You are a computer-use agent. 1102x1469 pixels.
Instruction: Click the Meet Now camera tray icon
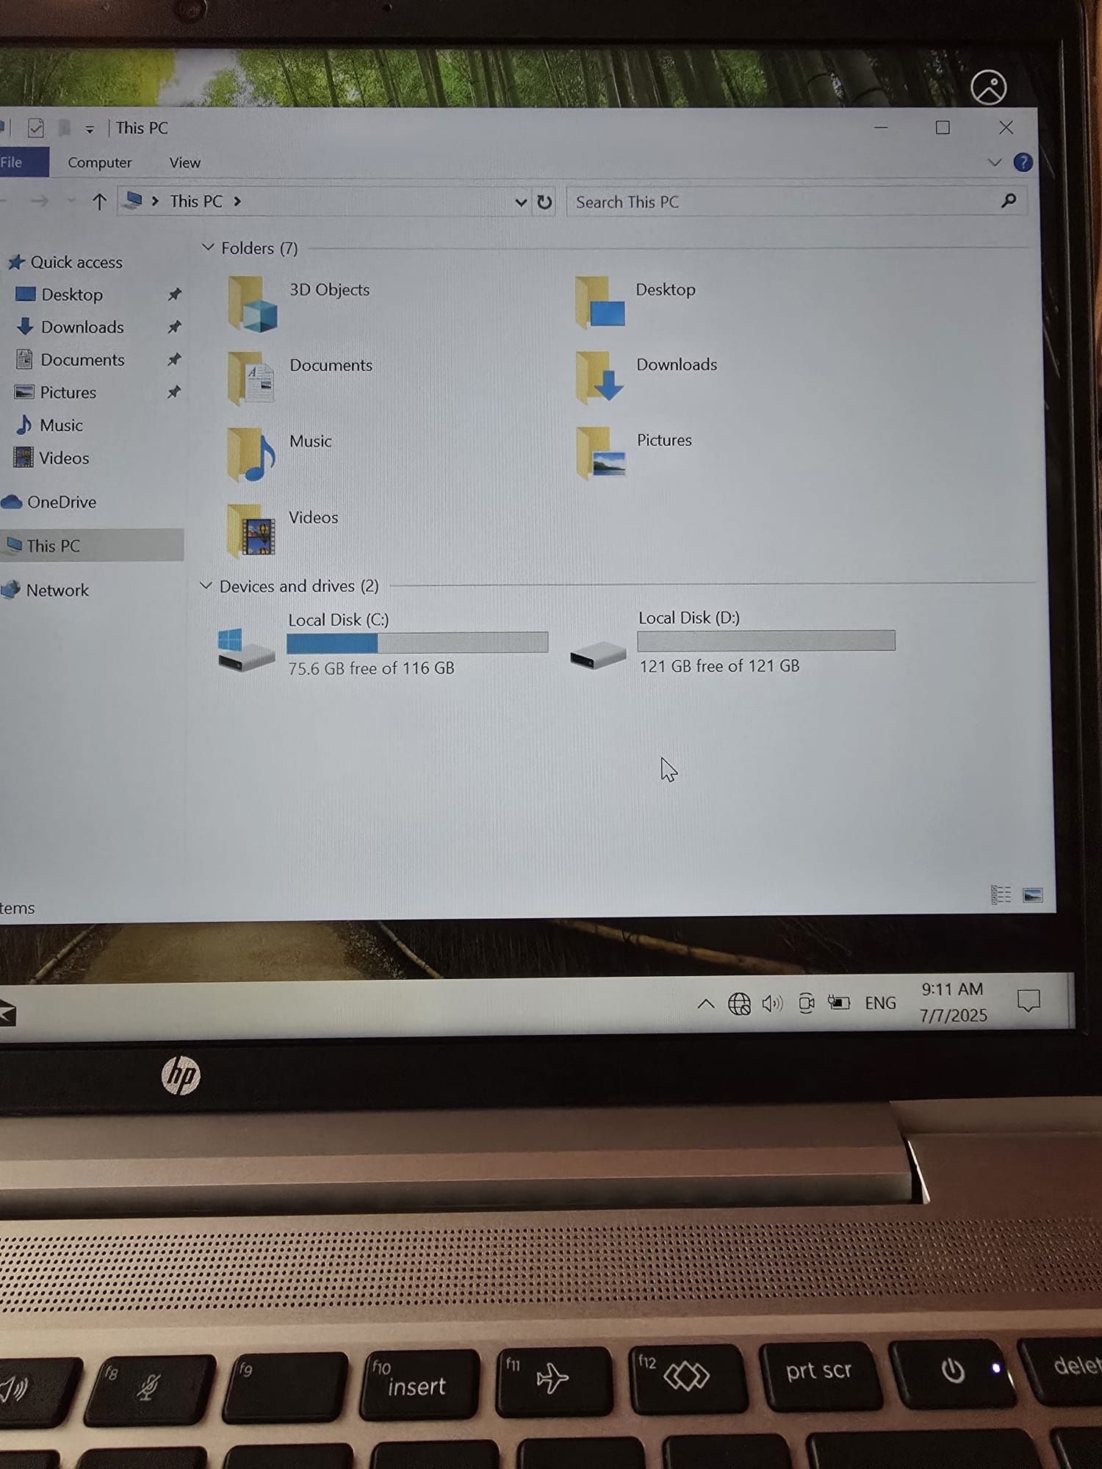pos(806,1003)
